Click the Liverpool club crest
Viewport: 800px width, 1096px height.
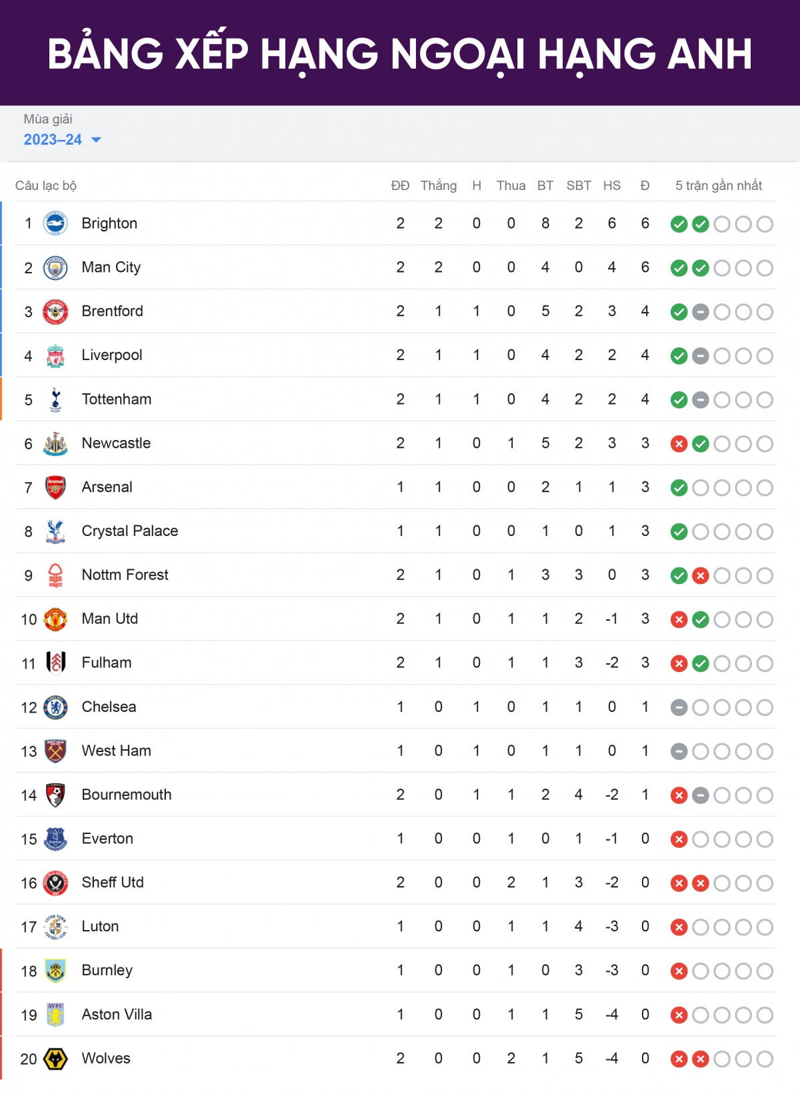coord(55,356)
